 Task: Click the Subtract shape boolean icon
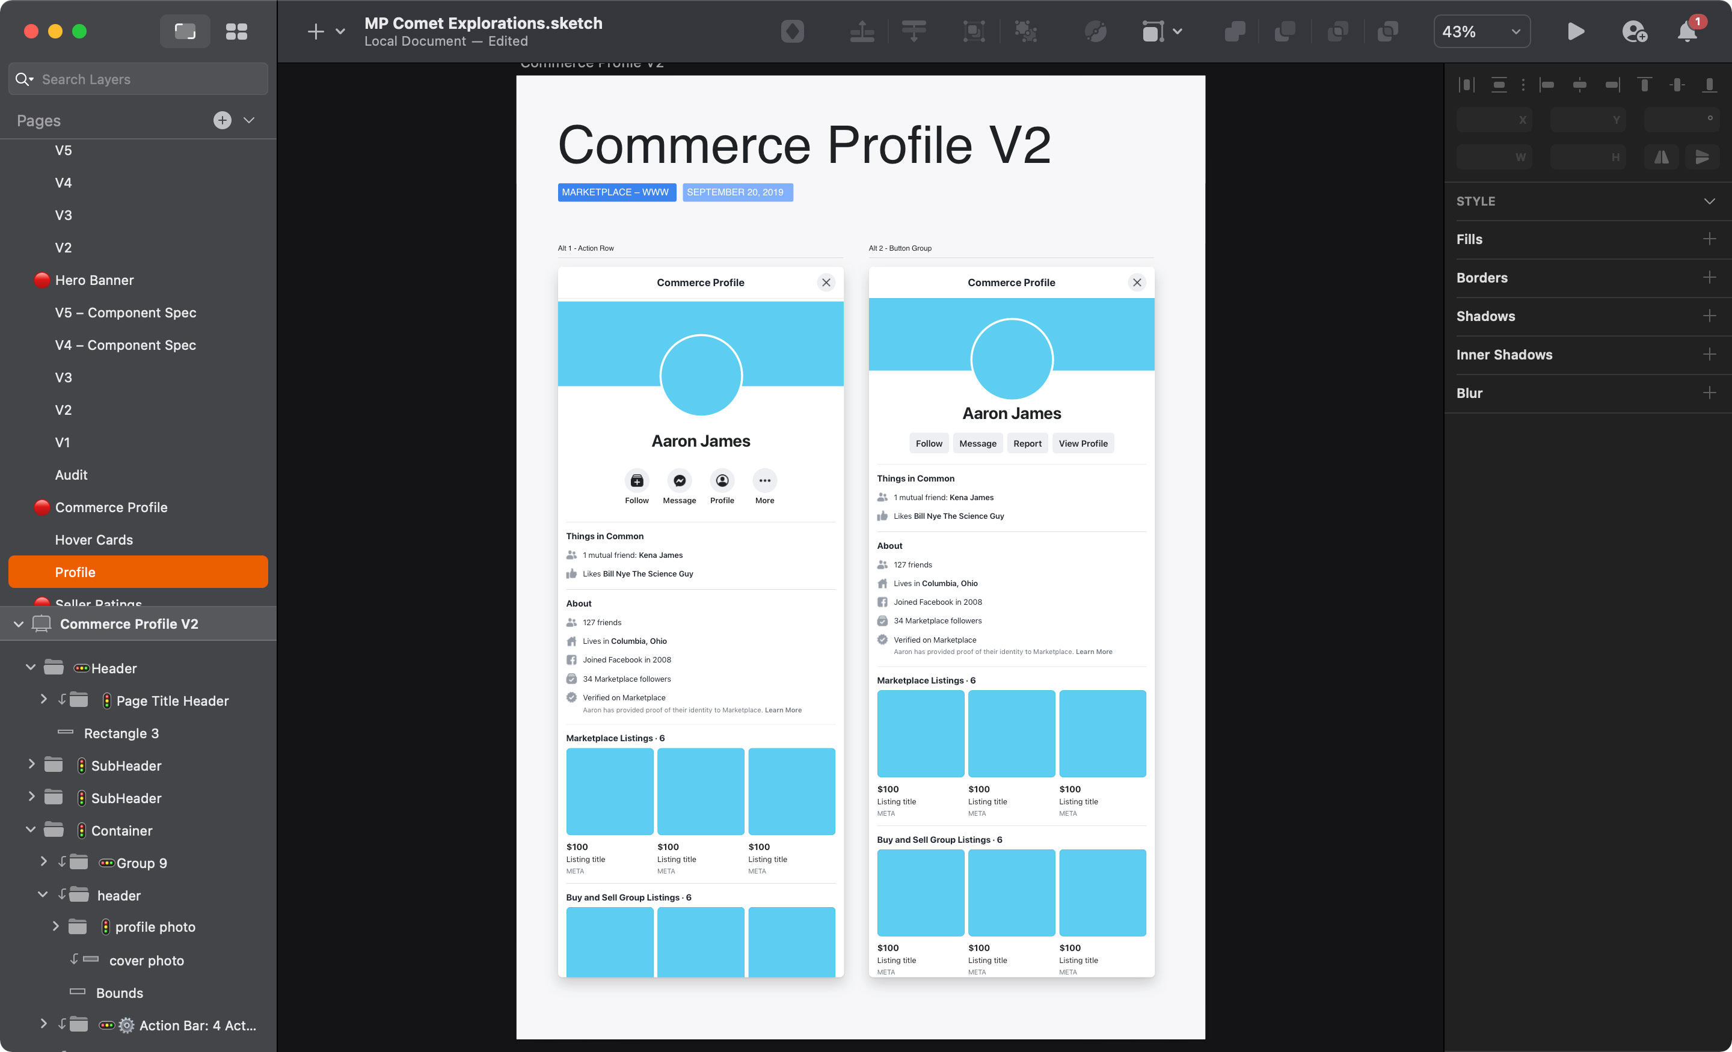[1286, 31]
